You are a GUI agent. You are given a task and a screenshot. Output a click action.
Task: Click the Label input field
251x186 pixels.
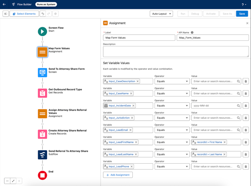click(139, 38)
